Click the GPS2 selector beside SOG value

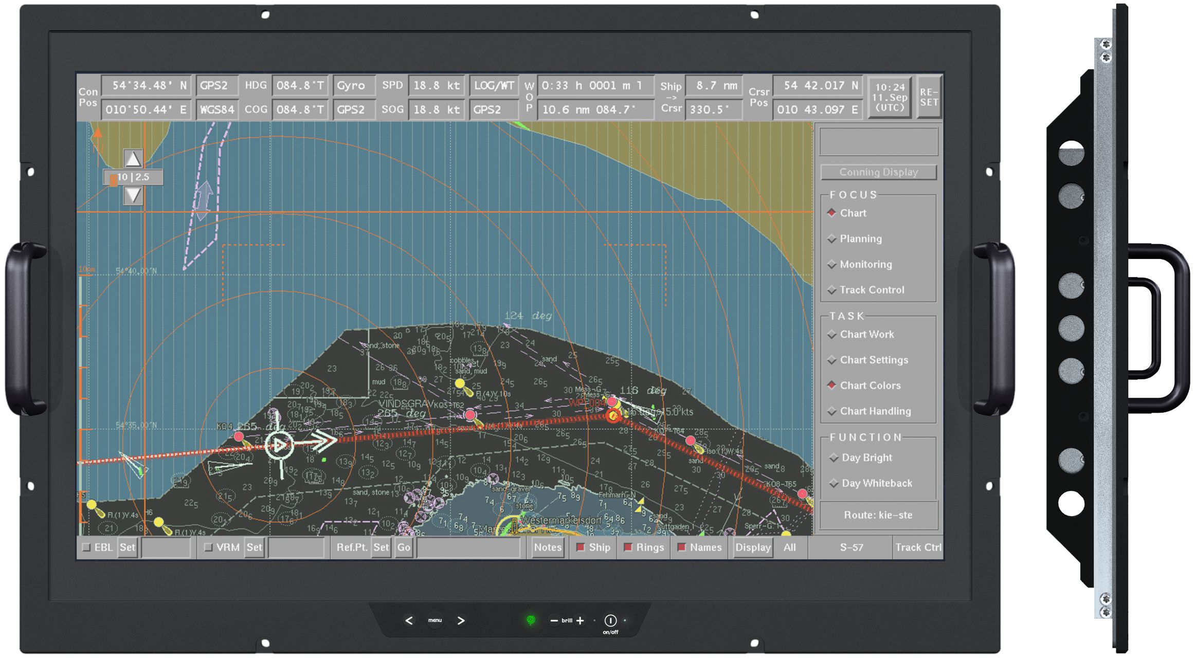(x=494, y=109)
